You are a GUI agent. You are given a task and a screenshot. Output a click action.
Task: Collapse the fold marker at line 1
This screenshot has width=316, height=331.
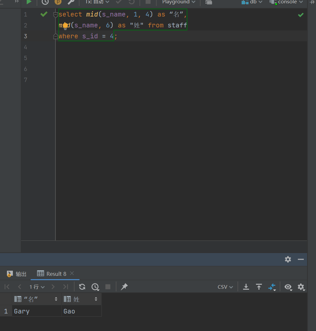(56, 15)
